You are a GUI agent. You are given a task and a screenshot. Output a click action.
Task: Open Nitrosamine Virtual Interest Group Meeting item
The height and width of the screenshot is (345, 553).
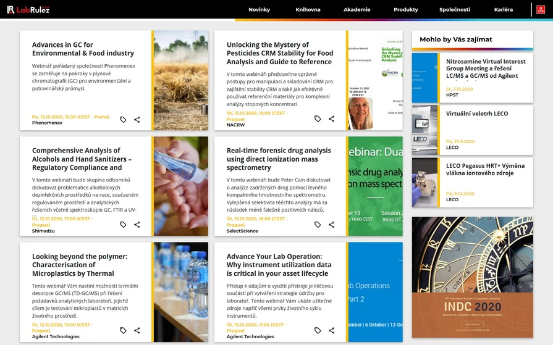tap(486, 69)
